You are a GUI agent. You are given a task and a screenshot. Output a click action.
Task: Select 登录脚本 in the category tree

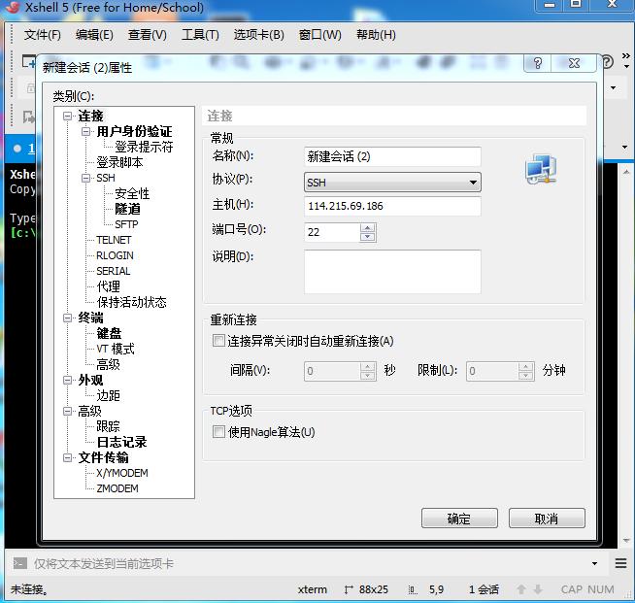coord(119,163)
